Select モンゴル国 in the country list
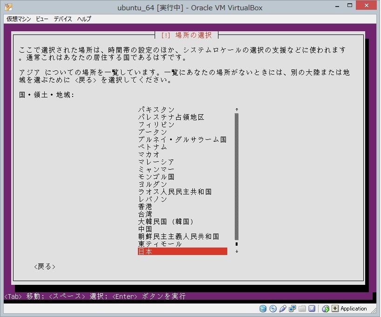The height and width of the screenshot is (317, 381). tap(156, 177)
